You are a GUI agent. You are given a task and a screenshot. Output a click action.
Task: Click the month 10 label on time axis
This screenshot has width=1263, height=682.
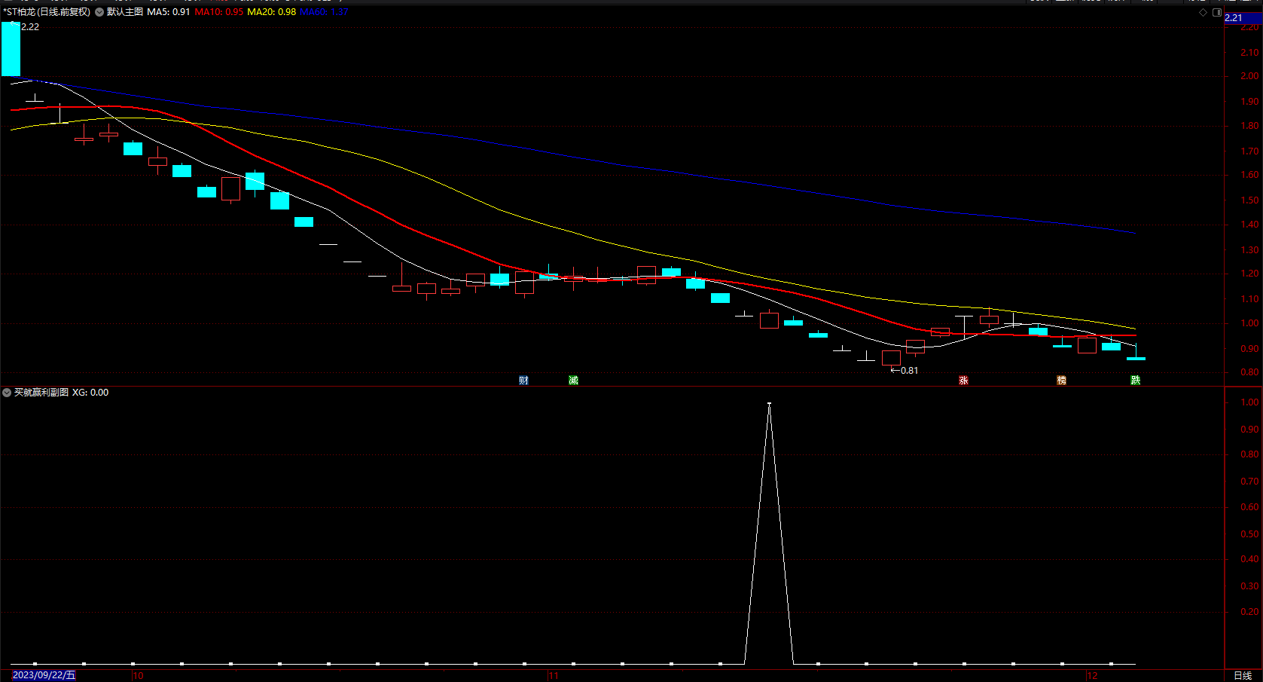[x=138, y=676]
